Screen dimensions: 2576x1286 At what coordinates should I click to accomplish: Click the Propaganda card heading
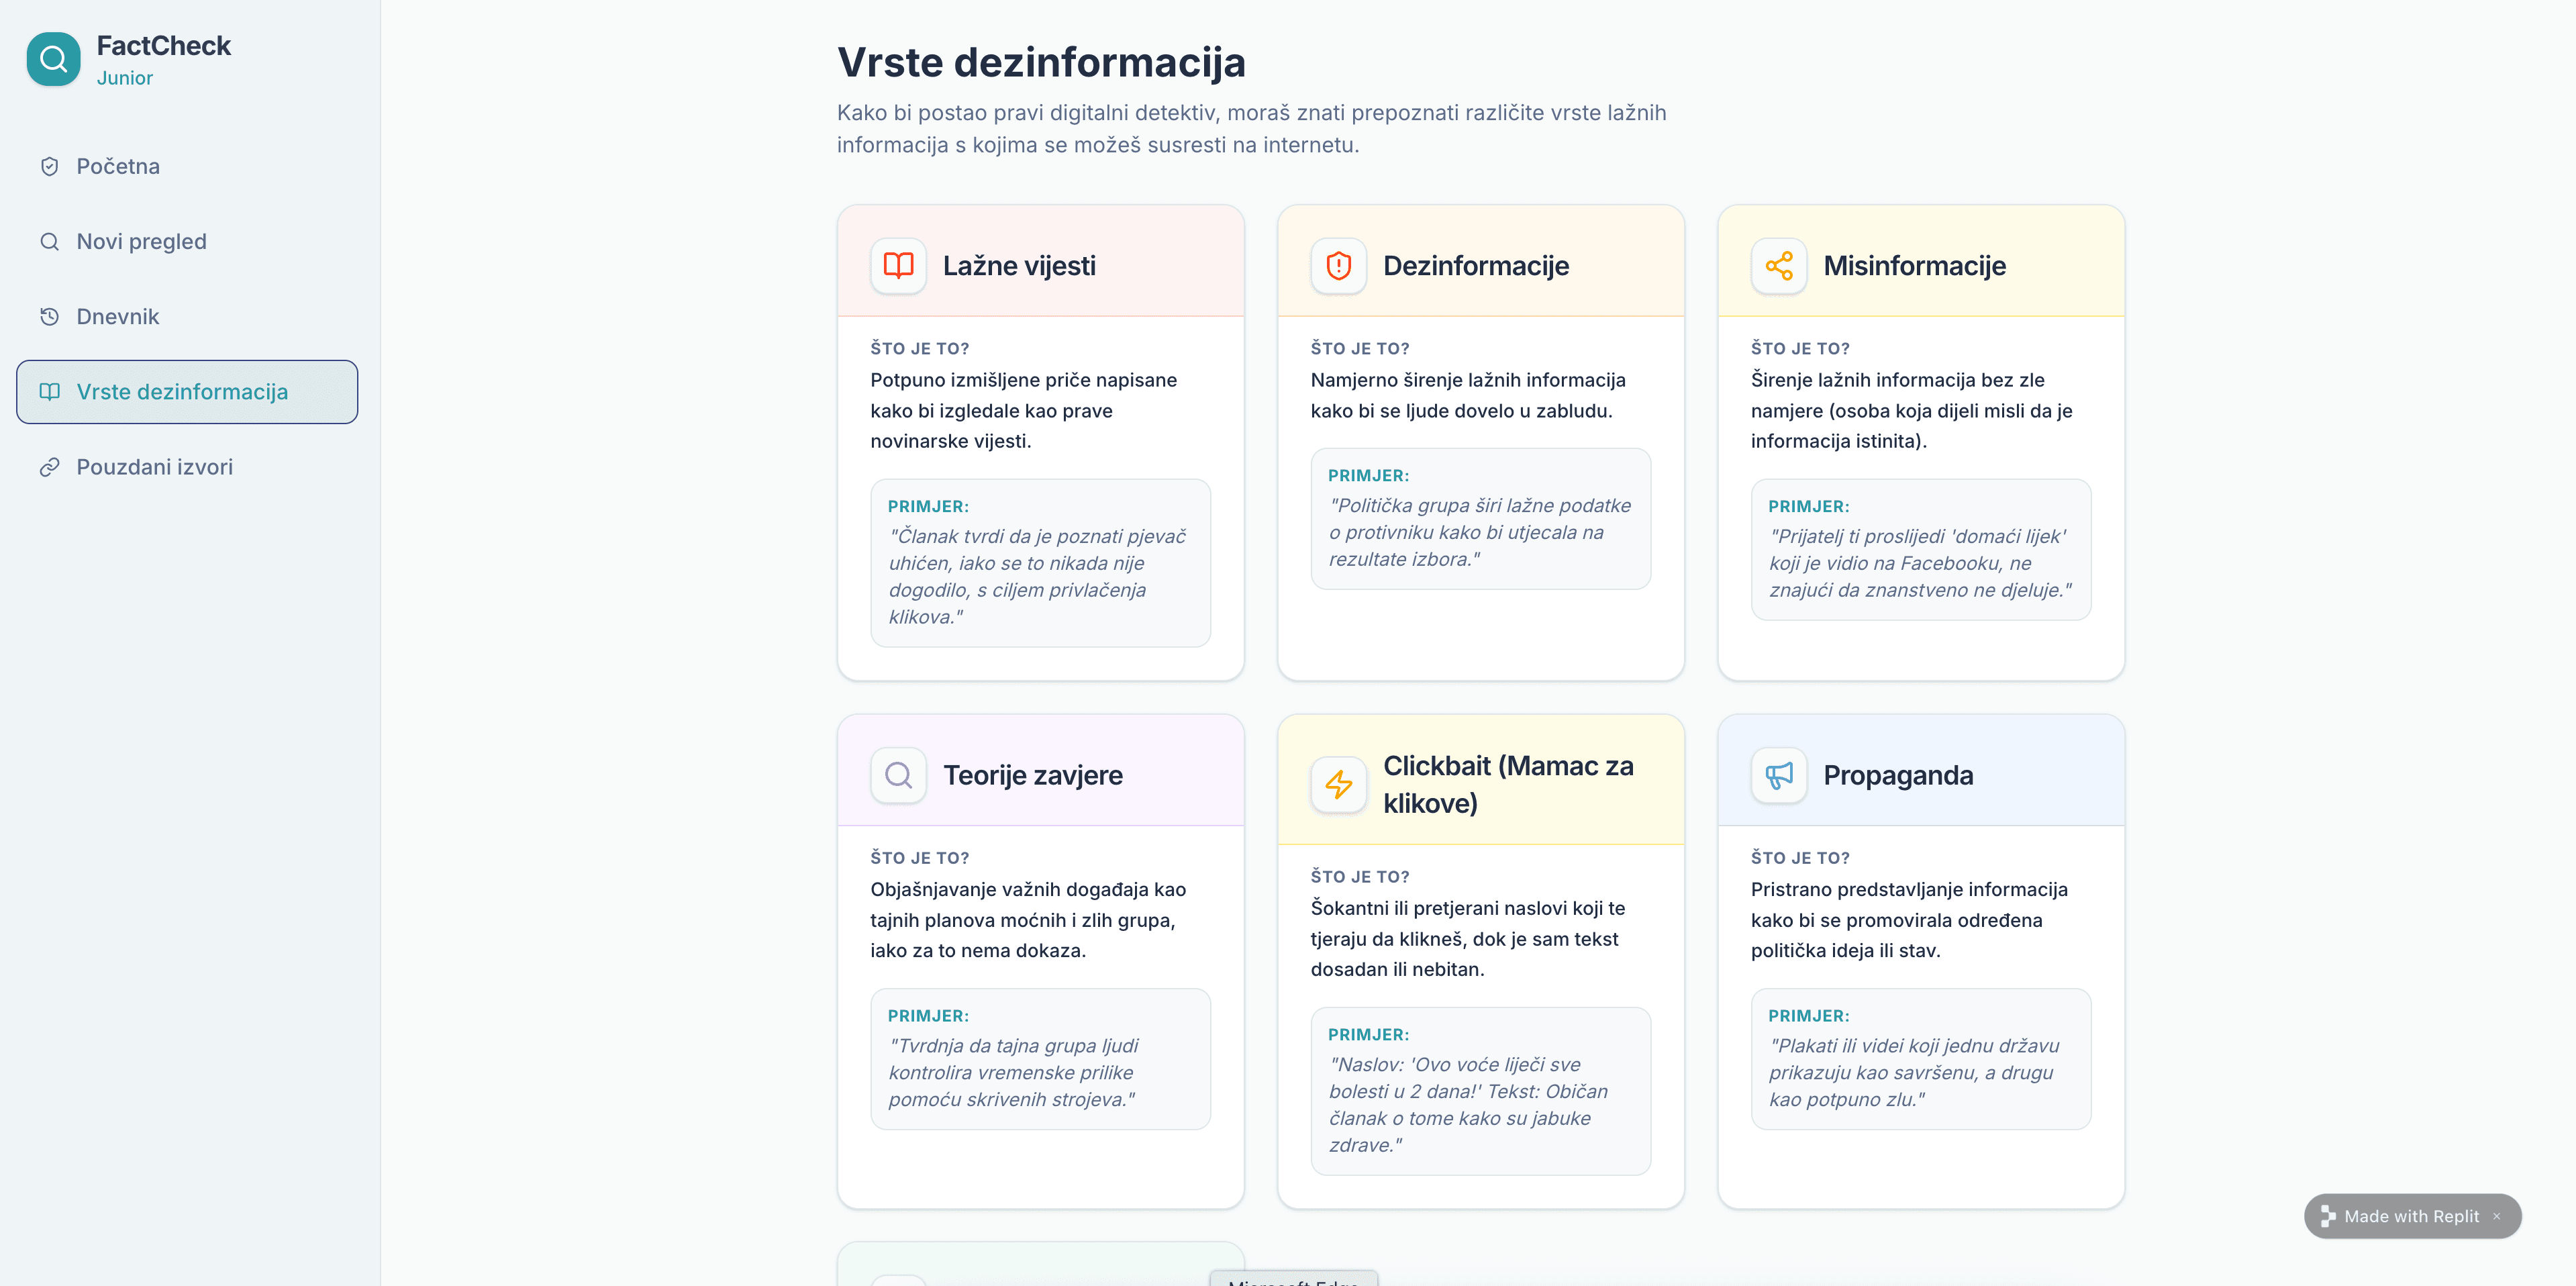pos(1898,775)
